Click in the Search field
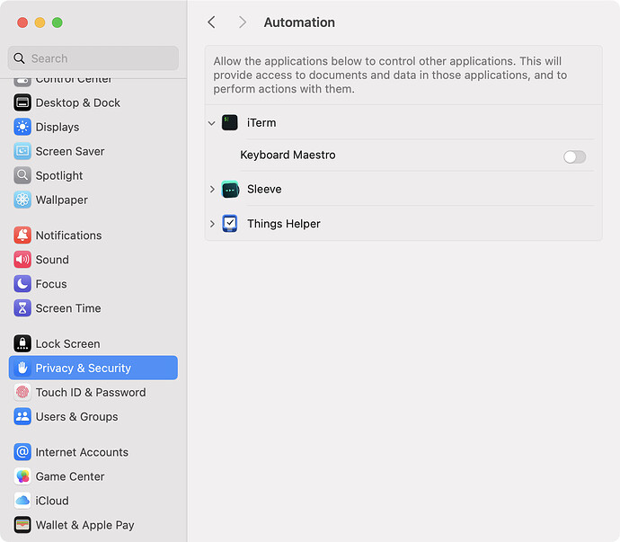This screenshot has width=620, height=542. 93,58
